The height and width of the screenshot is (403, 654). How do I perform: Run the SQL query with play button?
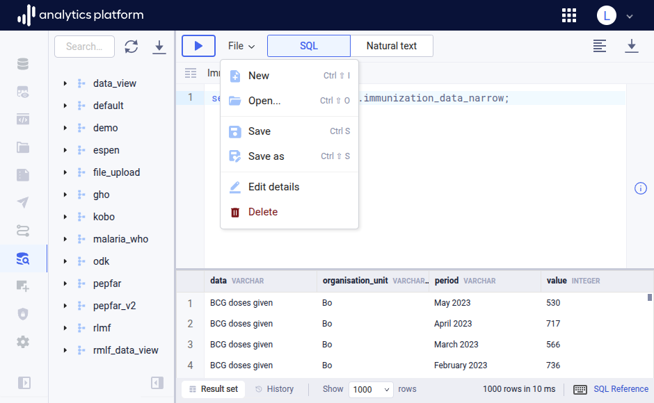[198, 46]
